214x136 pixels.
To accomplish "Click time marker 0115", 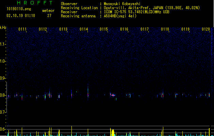I will (104, 29).
